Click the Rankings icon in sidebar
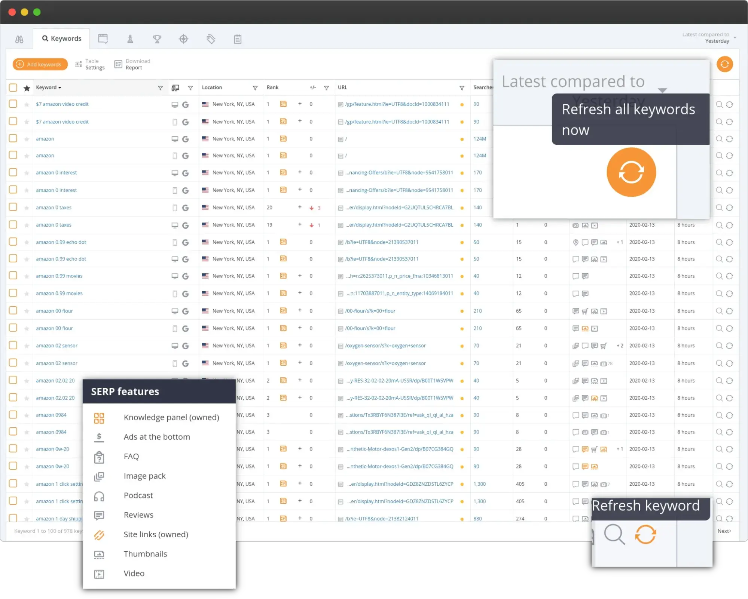Screen dimensions: 748x599 [x=157, y=39]
